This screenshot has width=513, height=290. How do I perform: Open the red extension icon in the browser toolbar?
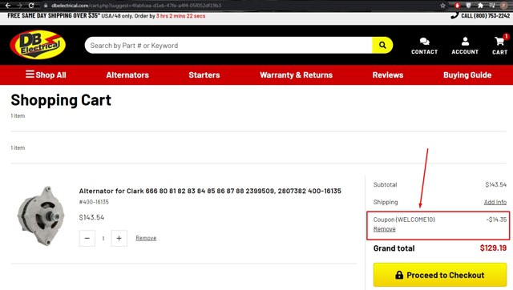click(x=457, y=6)
